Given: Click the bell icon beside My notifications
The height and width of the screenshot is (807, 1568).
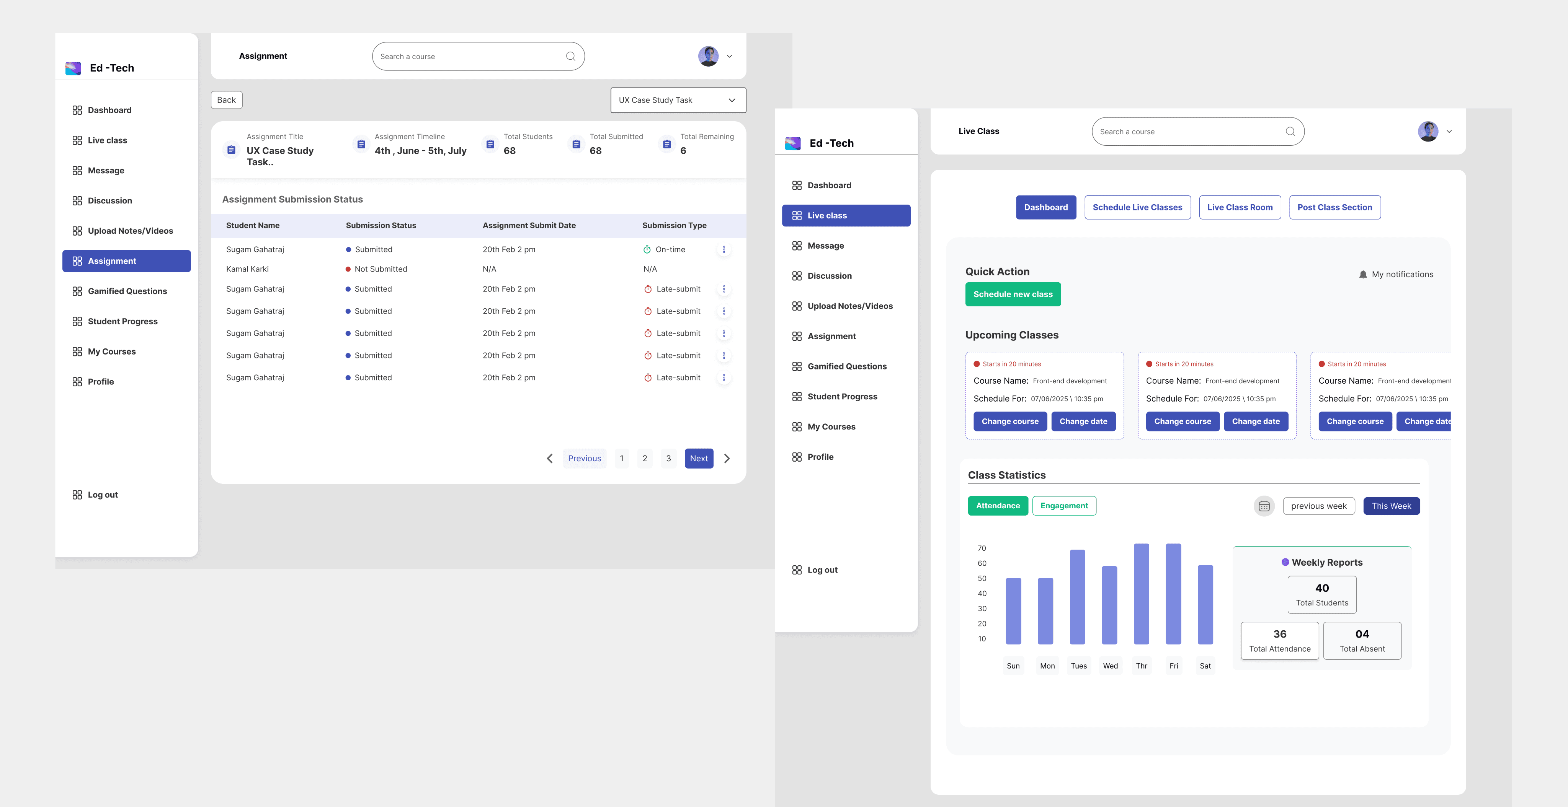Looking at the screenshot, I should tap(1363, 275).
